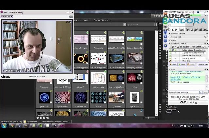Screen dimensions: 209x138
Task: Click the file type badge on the cyhex thumbnail
Action: click(x=141, y=72)
